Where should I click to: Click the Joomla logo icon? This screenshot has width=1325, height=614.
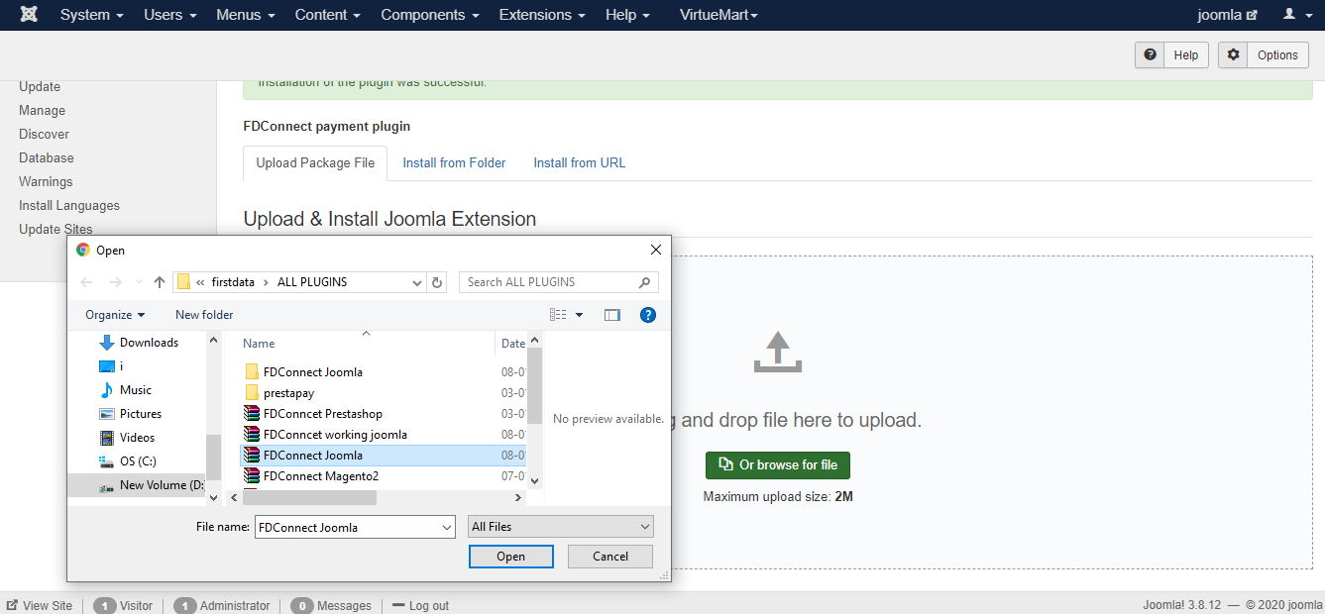(x=29, y=15)
